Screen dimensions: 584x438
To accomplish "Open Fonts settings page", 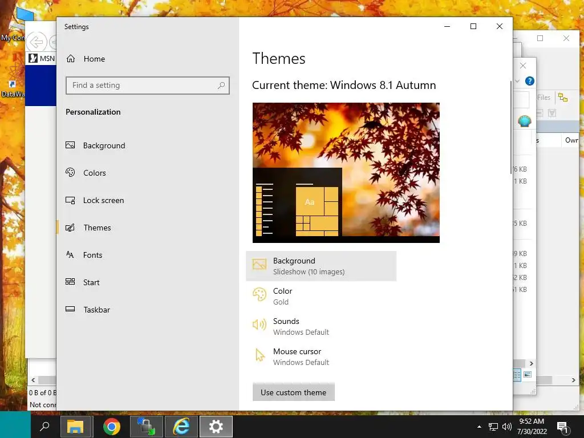I will coord(92,255).
